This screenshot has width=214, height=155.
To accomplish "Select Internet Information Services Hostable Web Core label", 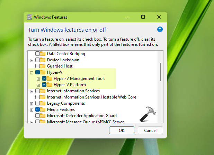I will pyautogui.click(x=91, y=97).
